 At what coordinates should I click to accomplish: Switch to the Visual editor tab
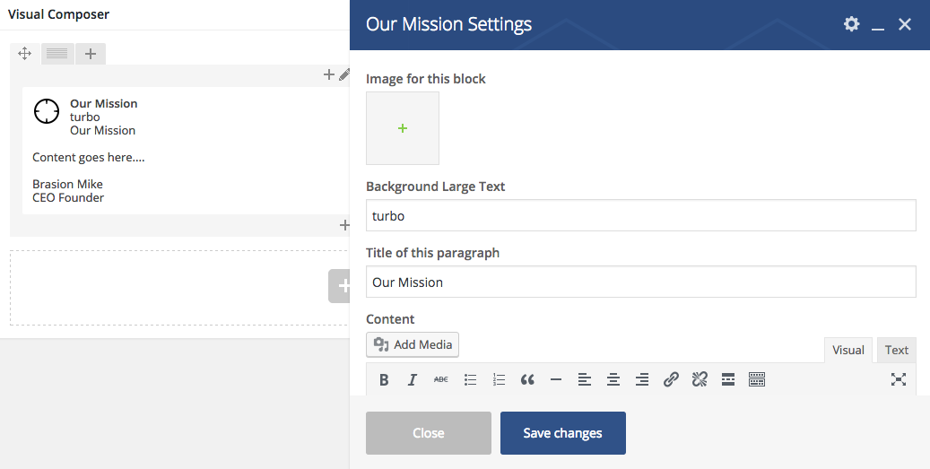point(848,350)
